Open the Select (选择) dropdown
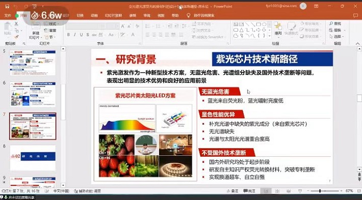The height and width of the screenshot is (200, 362). pos(337,37)
